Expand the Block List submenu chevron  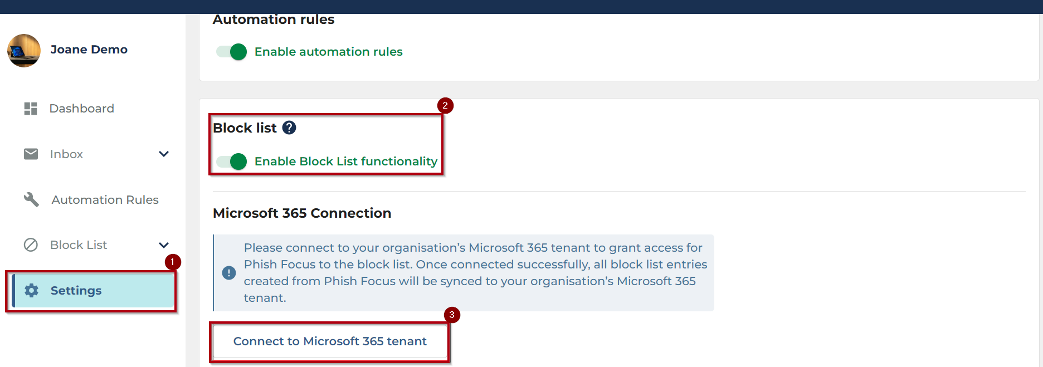164,245
